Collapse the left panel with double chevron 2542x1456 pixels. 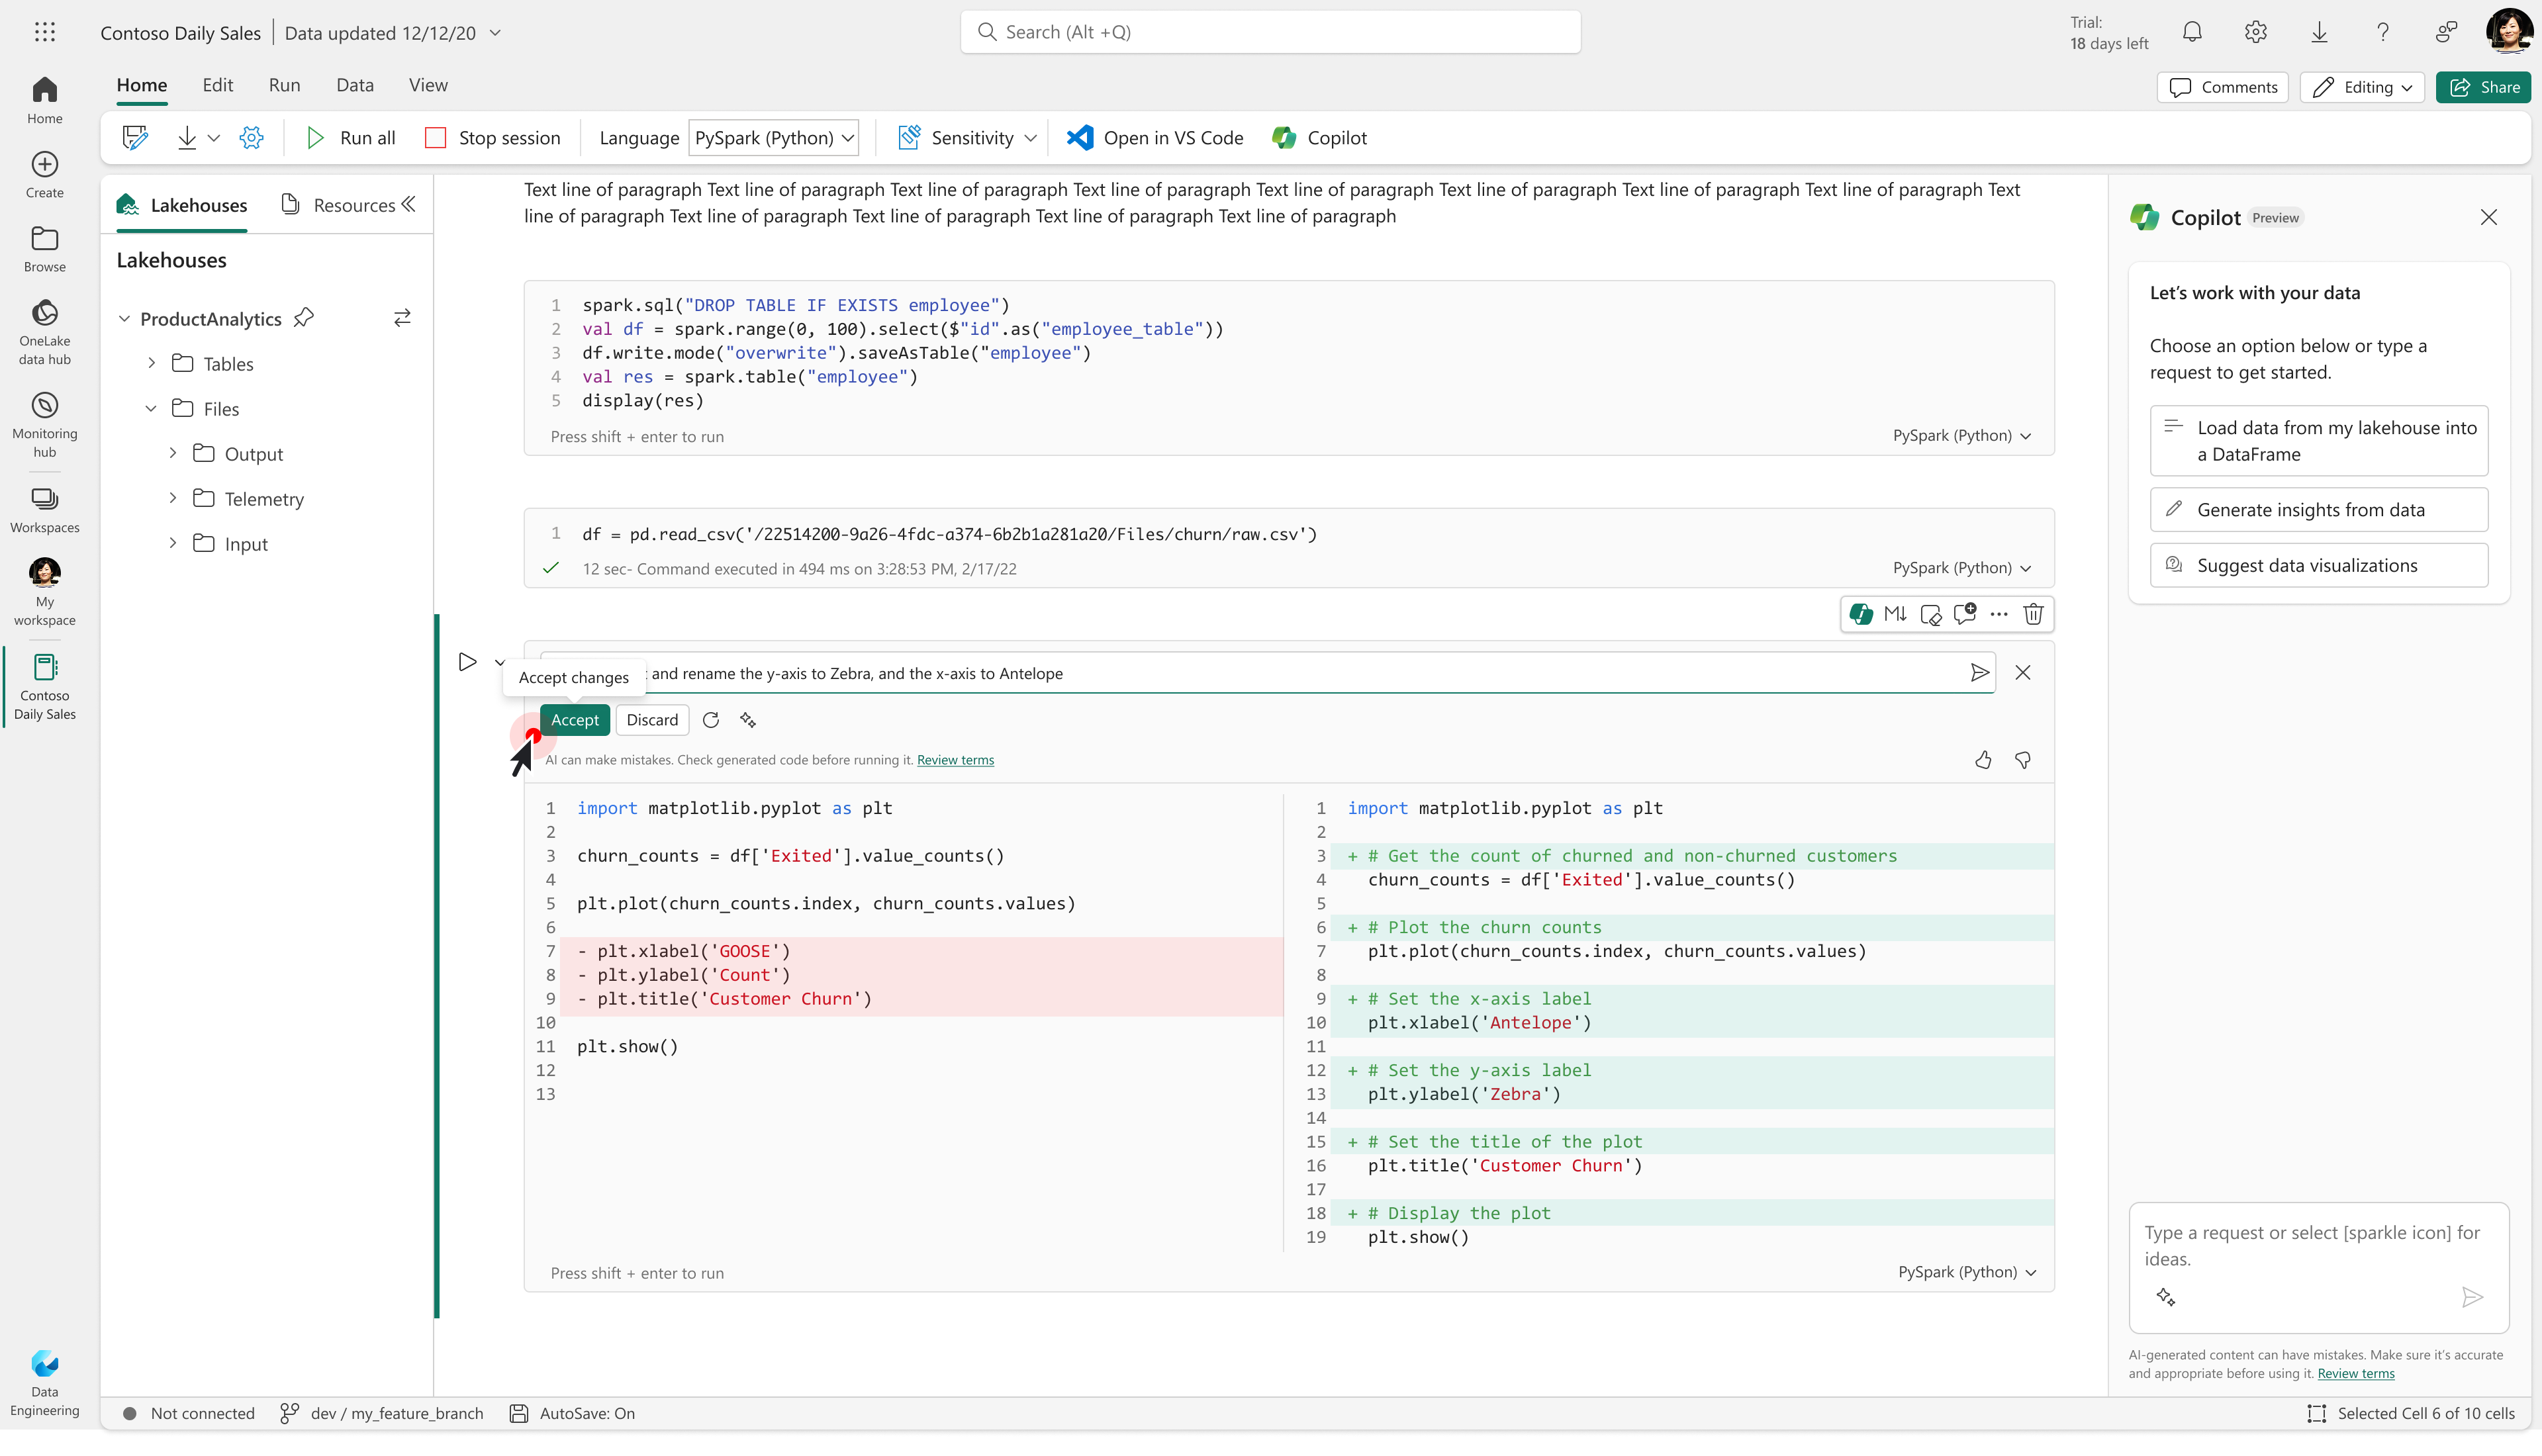pos(408,205)
